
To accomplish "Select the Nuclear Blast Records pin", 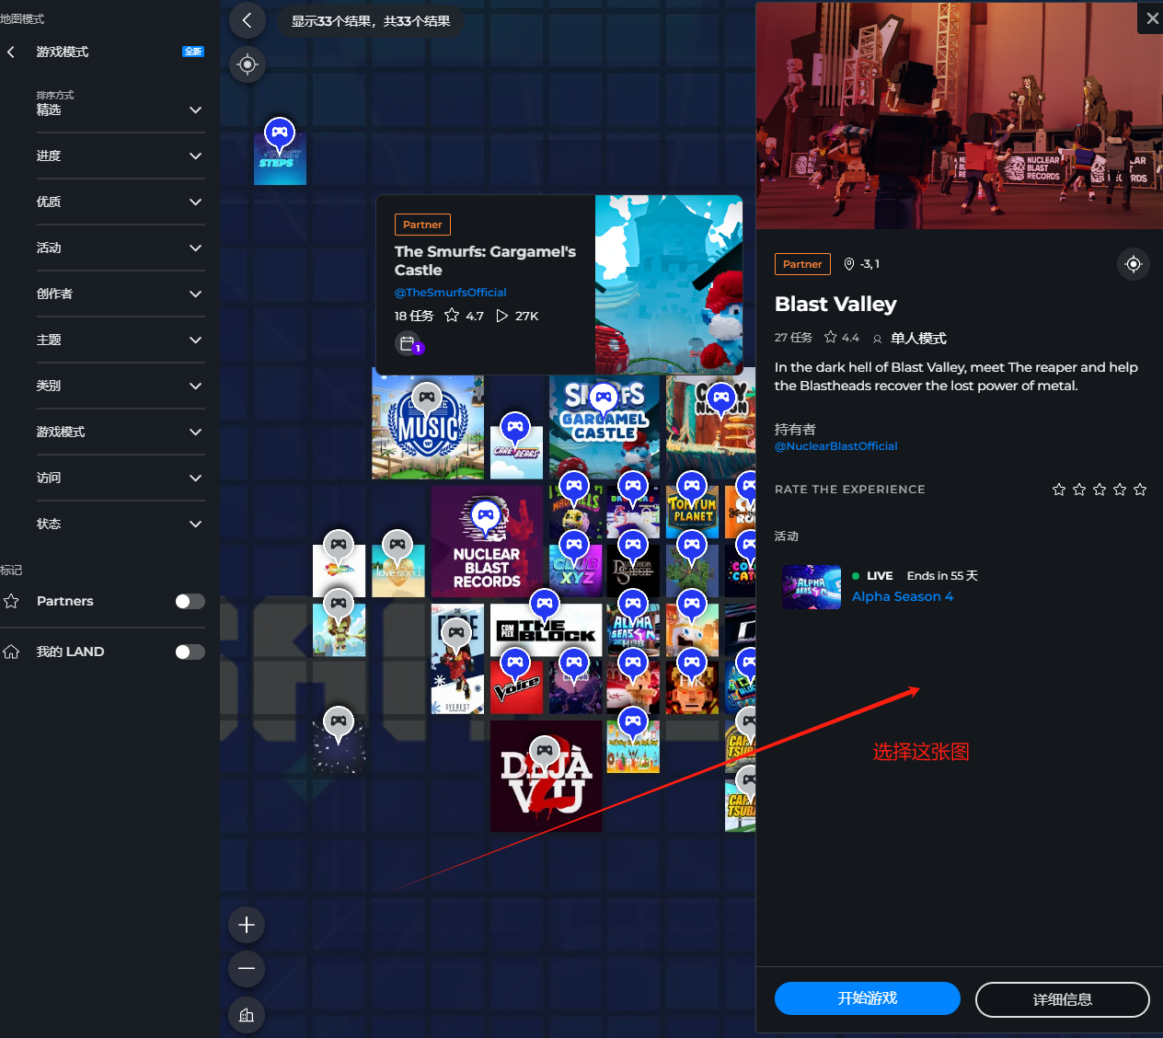I will (486, 517).
